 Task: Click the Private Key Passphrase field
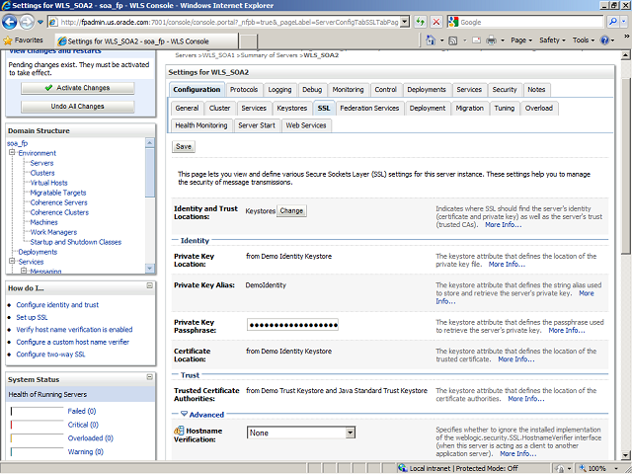(292, 325)
